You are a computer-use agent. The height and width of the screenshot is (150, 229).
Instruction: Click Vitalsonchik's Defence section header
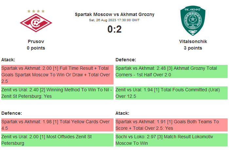pyautogui.click(x=126, y=60)
